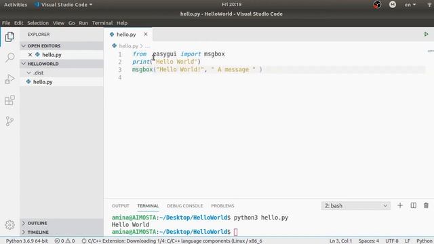Switch to the Output panel tab

click(121, 206)
